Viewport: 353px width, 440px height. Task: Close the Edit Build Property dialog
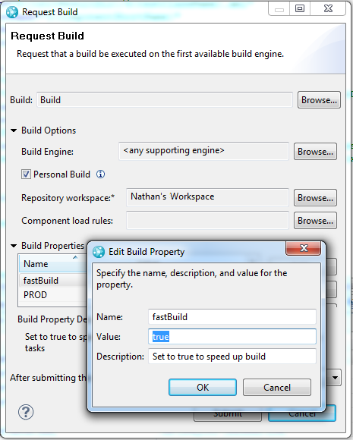pos(304,248)
